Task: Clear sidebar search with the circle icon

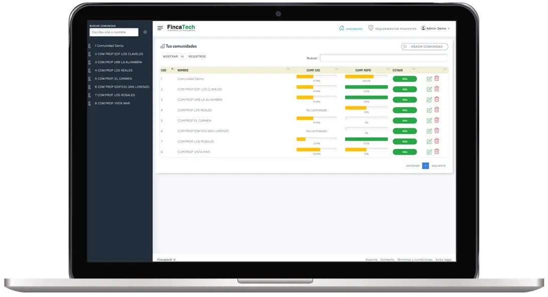Action: pyautogui.click(x=145, y=32)
